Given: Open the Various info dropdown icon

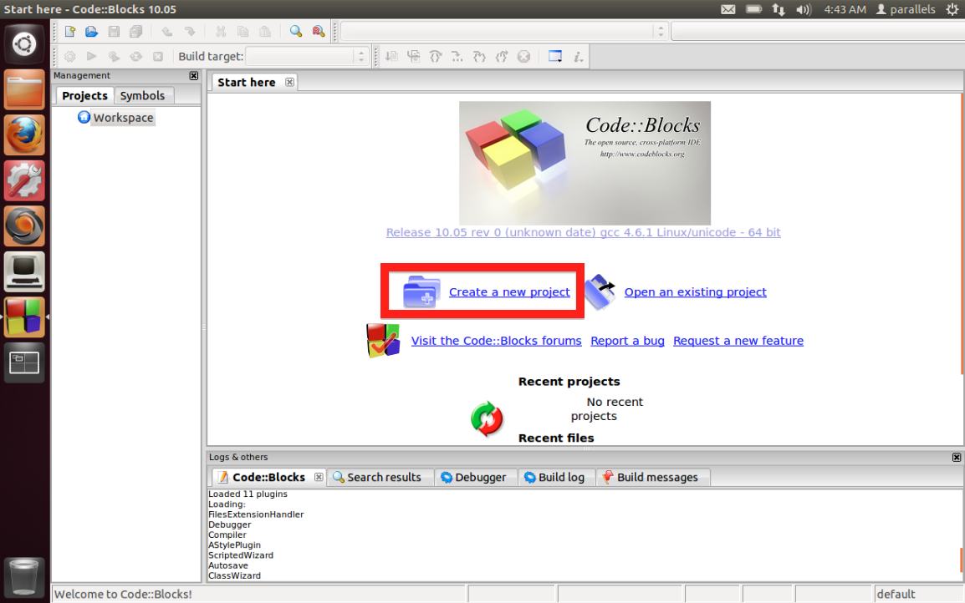Looking at the screenshot, I should click(x=578, y=57).
